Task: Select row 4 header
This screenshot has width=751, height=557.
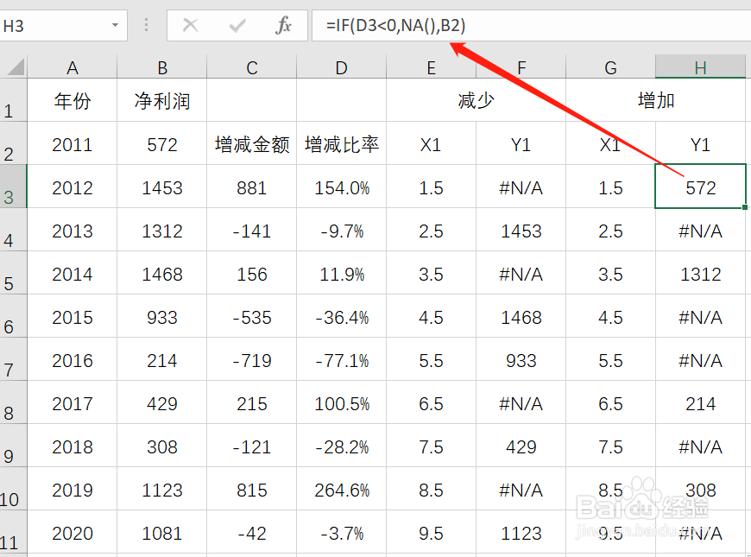Action: coord(14,229)
